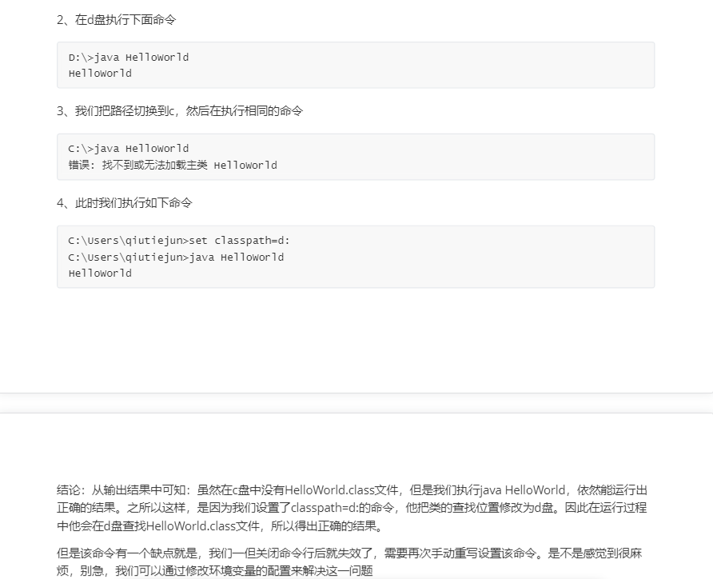
Task: Click the "C:\Users\qiutiejun>java HelloWorld" line
Action: 176,257
